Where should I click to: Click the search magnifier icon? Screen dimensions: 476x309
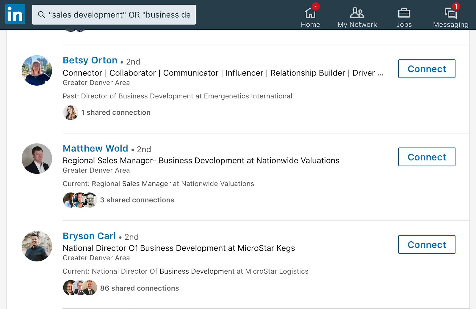pos(41,15)
